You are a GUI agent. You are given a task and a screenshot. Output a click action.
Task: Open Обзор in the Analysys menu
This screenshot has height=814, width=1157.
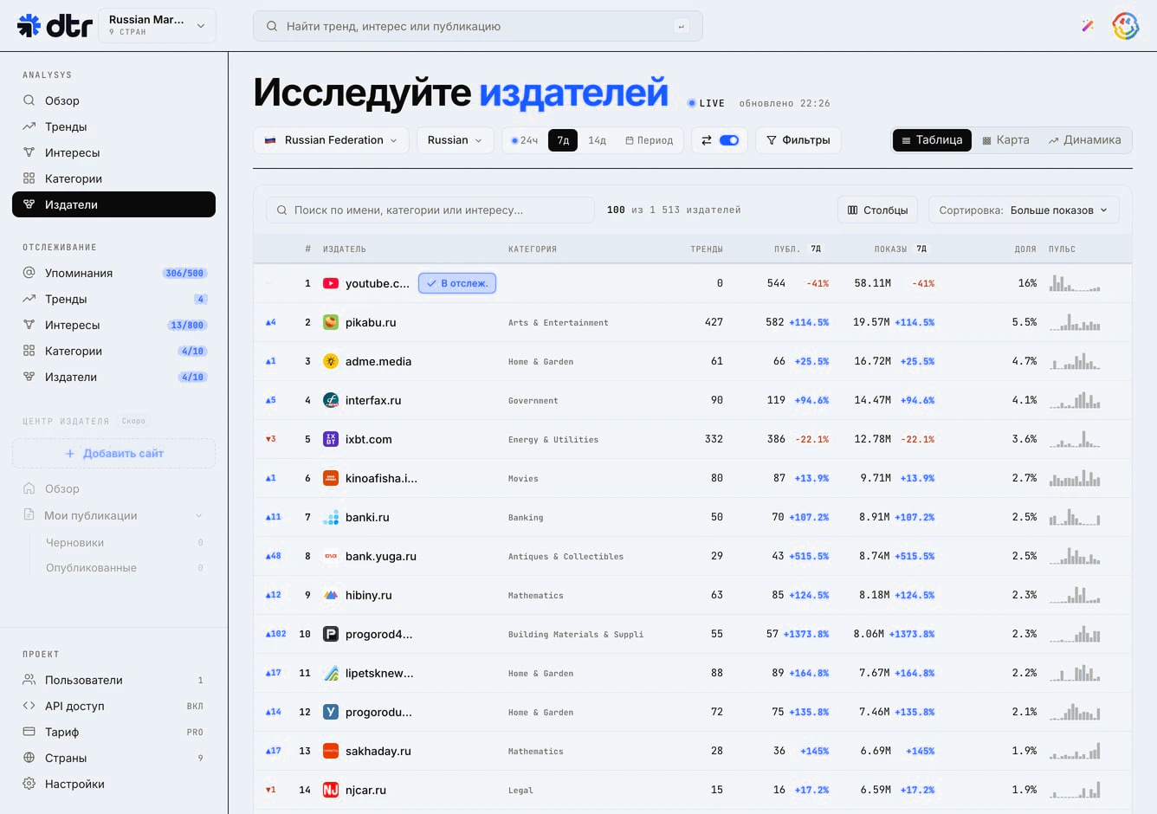[113, 100]
